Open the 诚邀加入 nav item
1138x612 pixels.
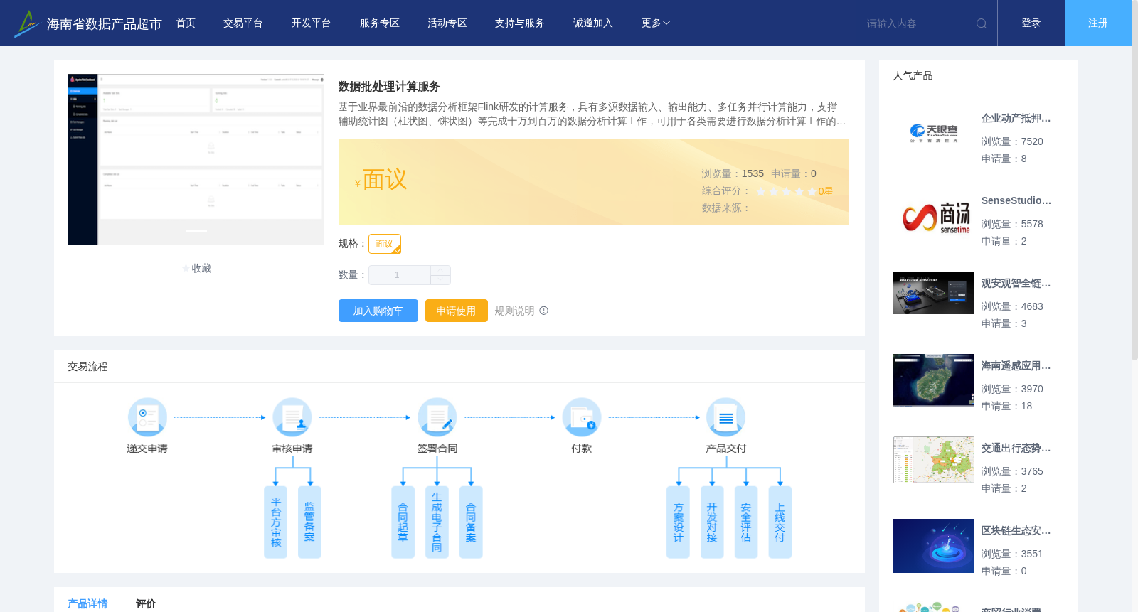(593, 23)
